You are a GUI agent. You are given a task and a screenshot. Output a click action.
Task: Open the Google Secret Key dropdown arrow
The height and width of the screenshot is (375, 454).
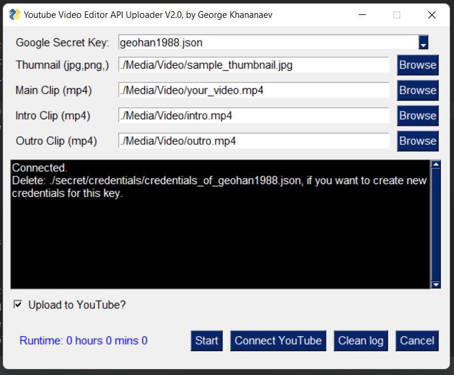[x=423, y=42]
